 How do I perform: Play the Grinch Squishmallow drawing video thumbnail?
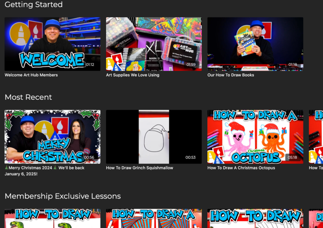[154, 136]
